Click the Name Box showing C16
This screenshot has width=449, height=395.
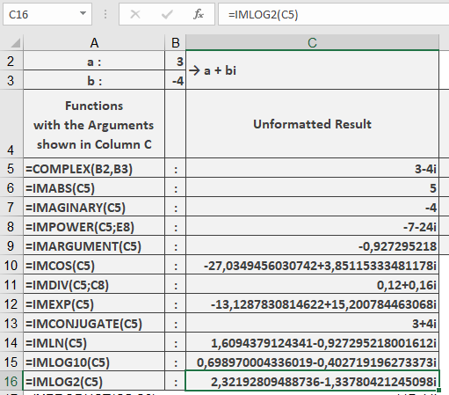point(47,14)
